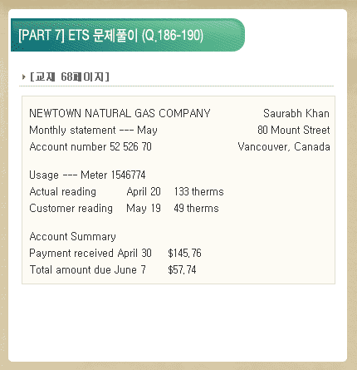This screenshot has height=370, width=357.
Task: Select the Account number 52 526 70
Action: point(90,146)
